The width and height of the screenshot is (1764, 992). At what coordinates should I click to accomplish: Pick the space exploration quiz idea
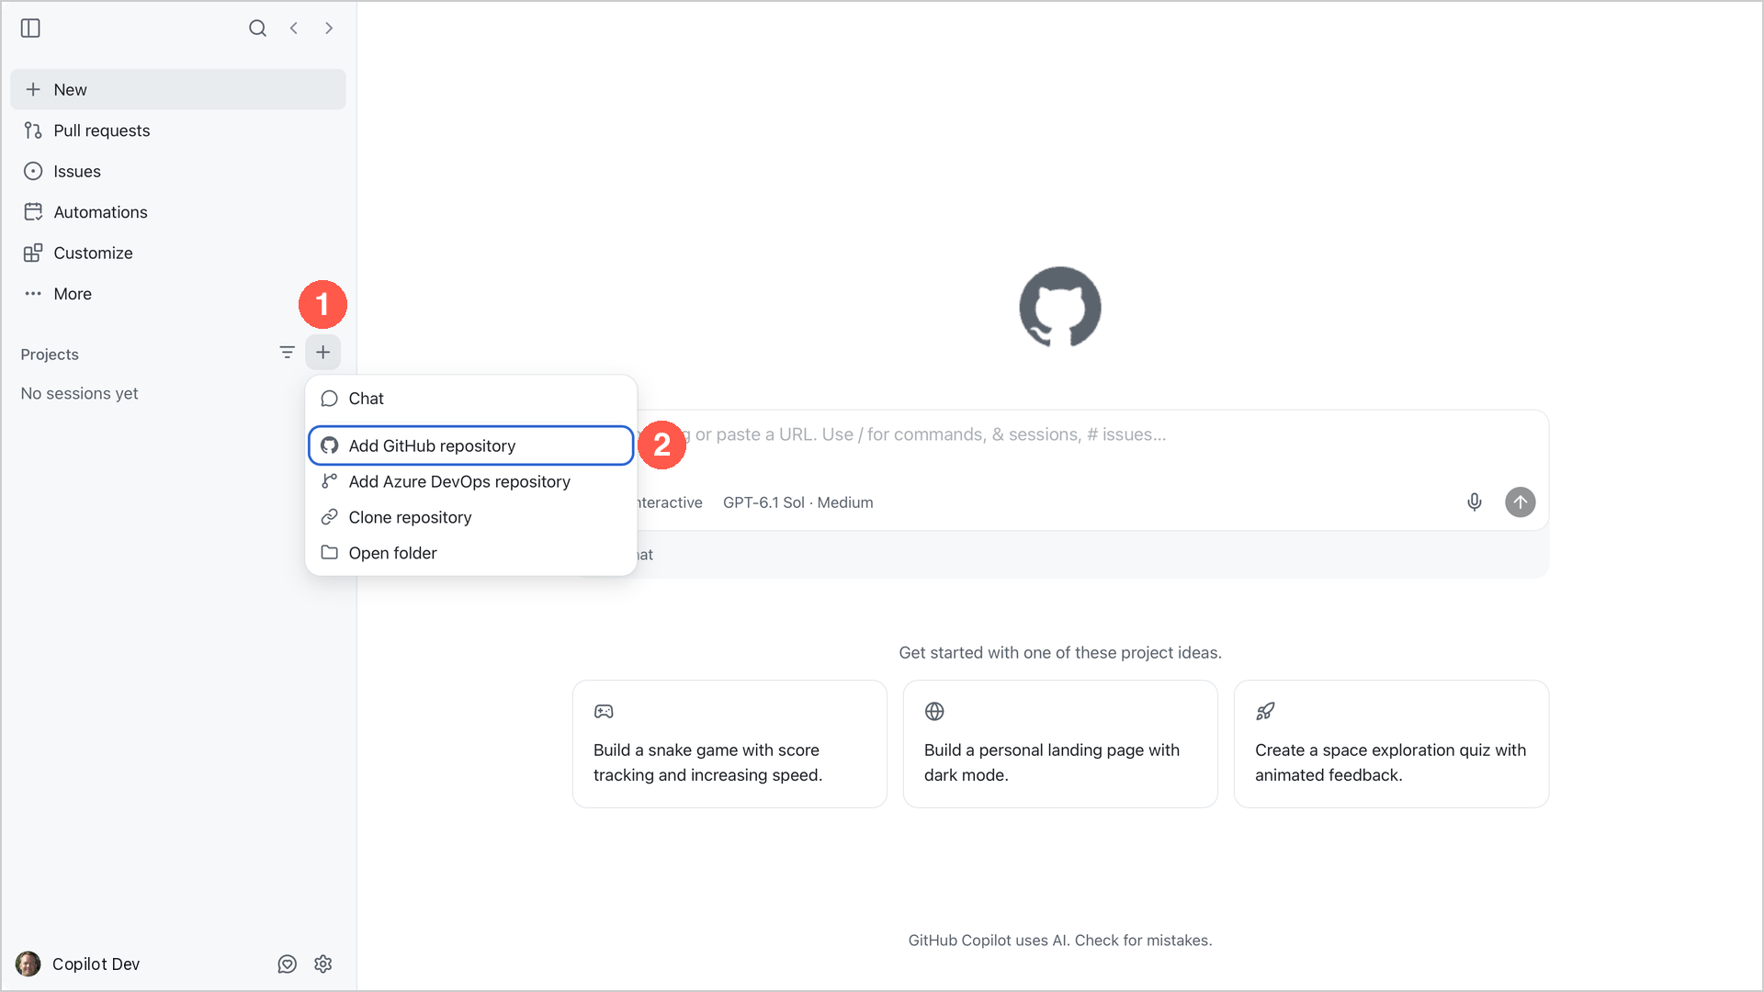coord(1391,744)
